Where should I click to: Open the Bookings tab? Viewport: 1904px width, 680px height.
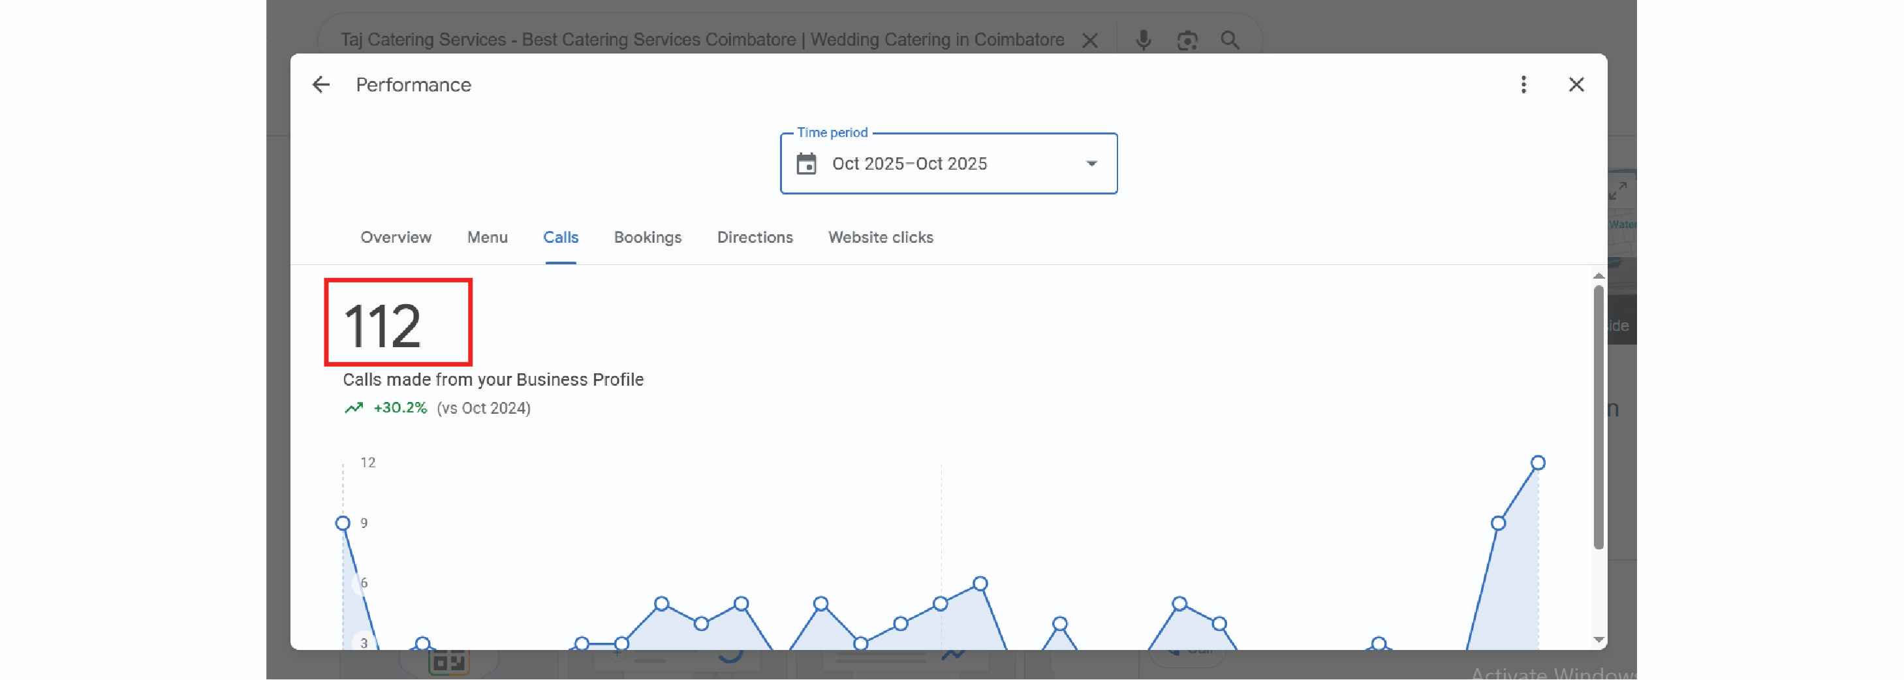648,238
